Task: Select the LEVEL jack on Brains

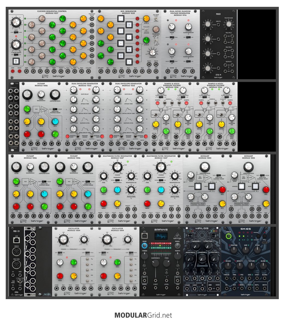Action: point(167,288)
